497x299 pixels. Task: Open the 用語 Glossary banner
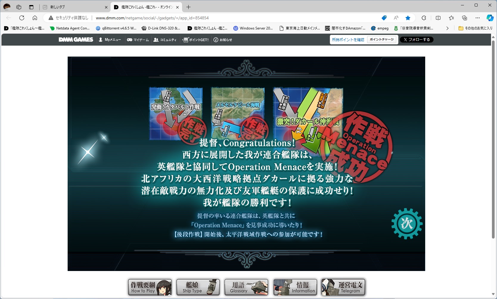pos(246,287)
